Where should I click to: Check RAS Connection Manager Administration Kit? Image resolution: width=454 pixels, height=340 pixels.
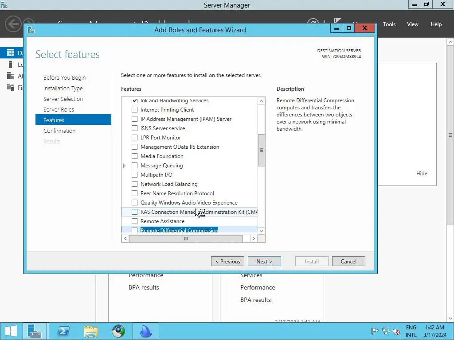134,212
